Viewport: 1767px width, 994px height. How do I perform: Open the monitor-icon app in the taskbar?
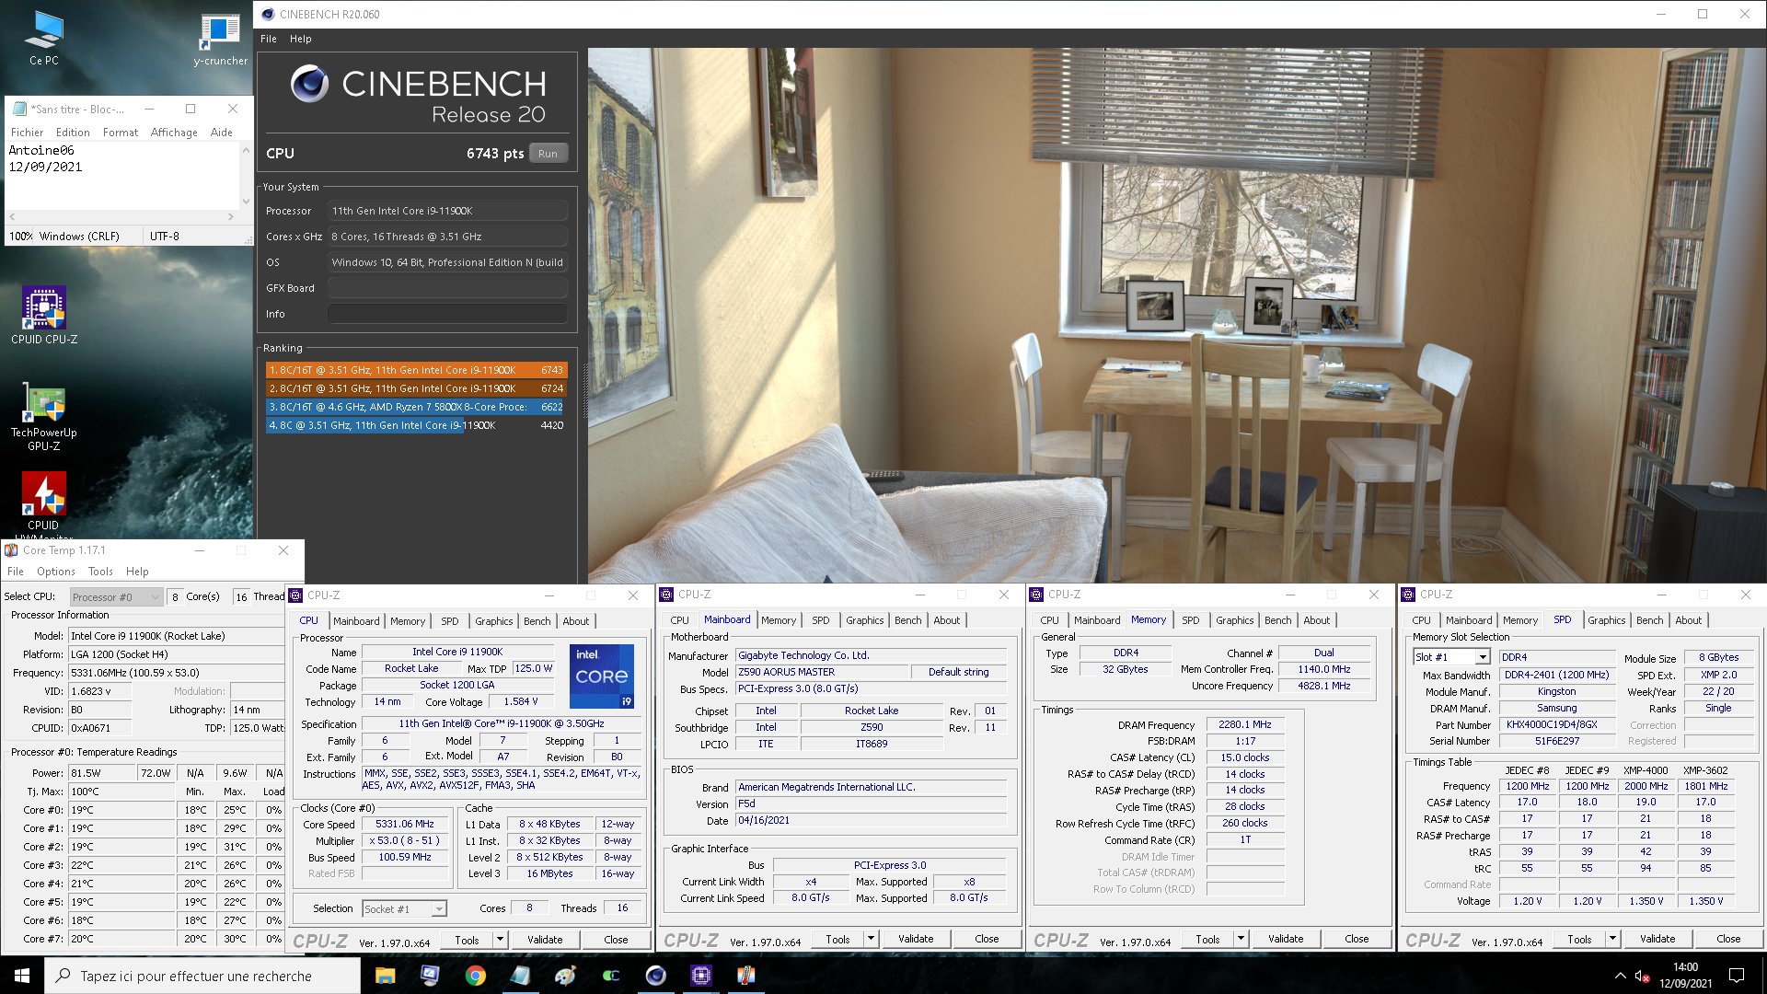tap(430, 976)
